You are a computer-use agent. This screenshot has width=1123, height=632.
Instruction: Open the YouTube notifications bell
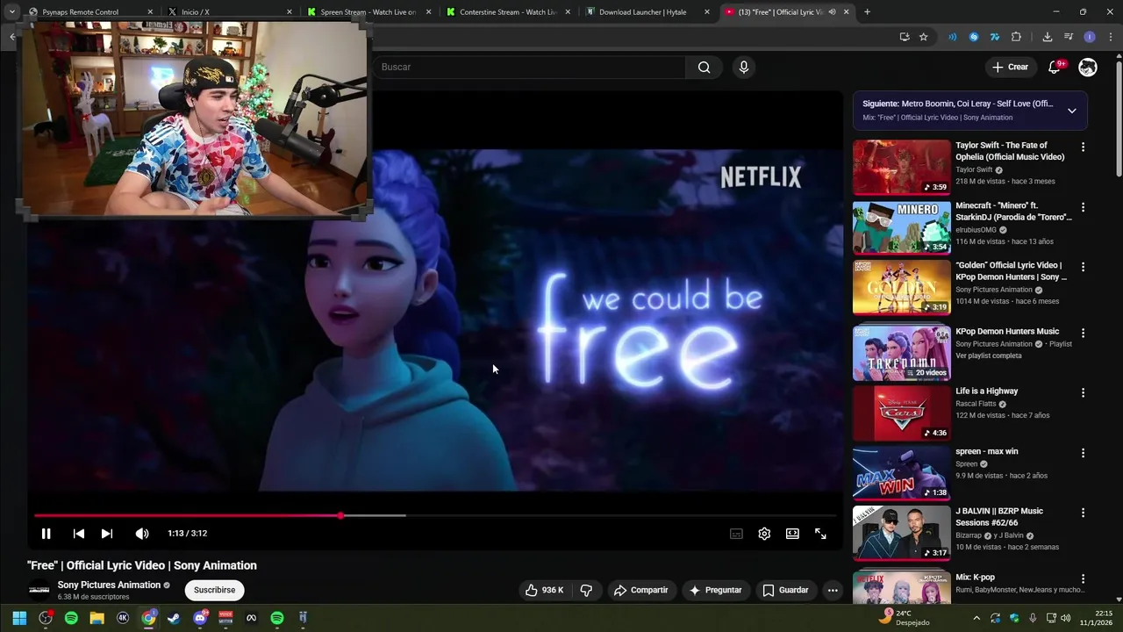click(1056, 67)
